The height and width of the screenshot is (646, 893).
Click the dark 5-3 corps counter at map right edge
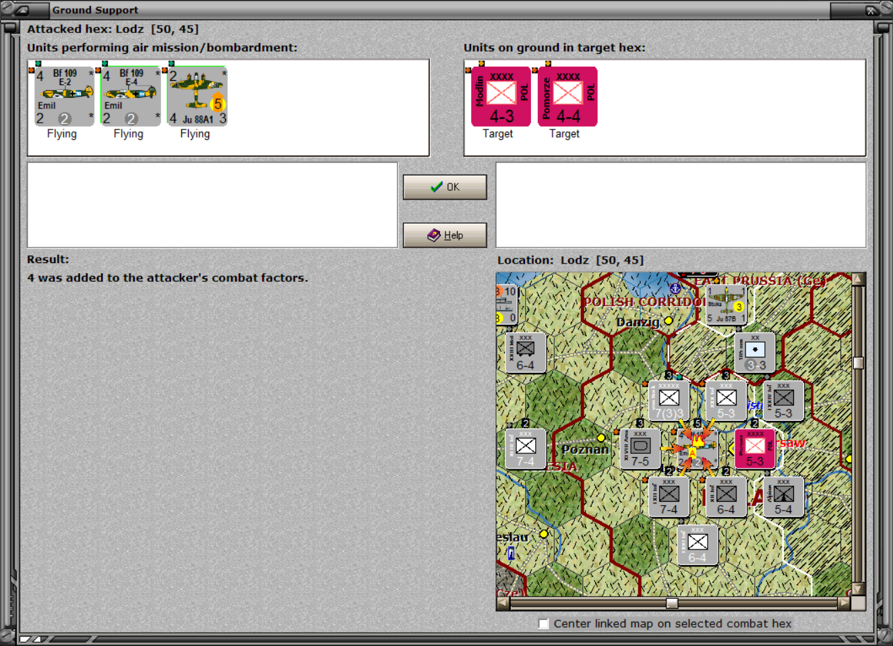coord(783,401)
